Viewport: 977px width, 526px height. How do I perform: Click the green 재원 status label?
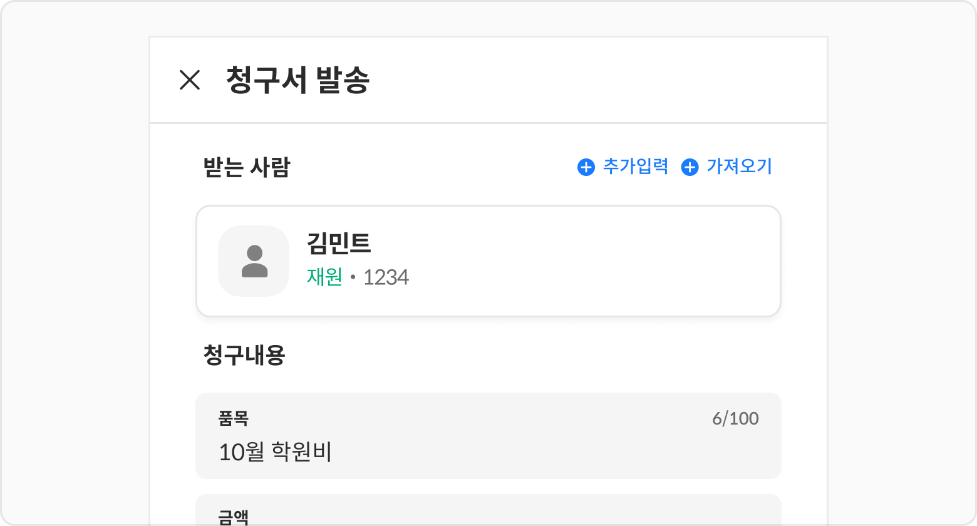324,277
